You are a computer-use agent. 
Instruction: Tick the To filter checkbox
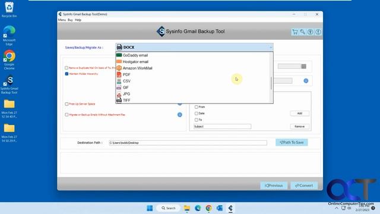coord(197,119)
